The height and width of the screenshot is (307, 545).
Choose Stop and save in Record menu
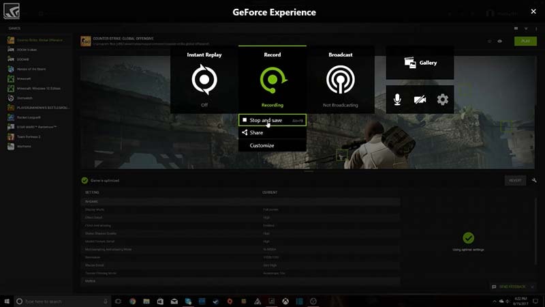272,120
